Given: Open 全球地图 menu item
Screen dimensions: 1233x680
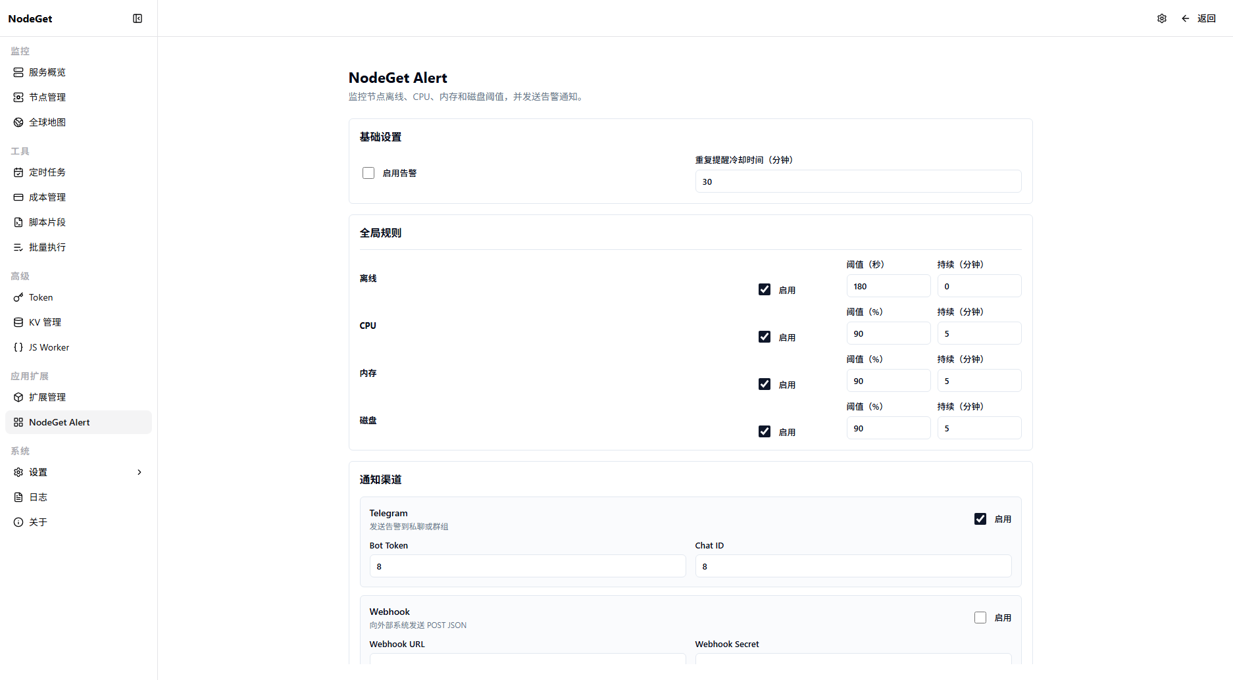Looking at the screenshot, I should pos(78,122).
